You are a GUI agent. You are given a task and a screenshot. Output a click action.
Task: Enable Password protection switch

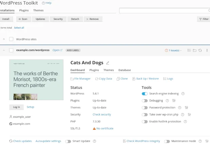click(x=145, y=108)
